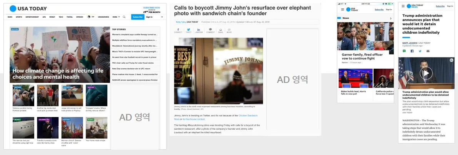Open More share options on Jimmy John's article
458x155 pixels.
coord(229,30)
